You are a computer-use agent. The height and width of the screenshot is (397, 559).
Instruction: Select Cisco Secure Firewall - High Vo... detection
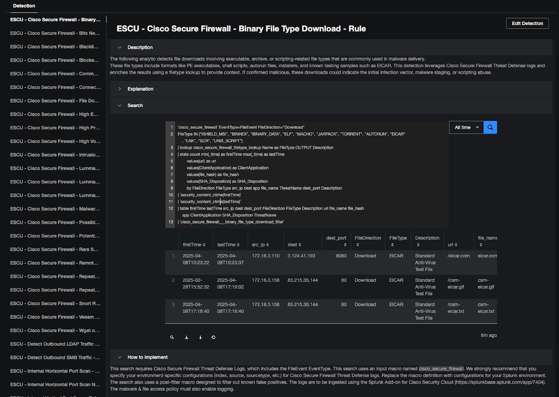coord(55,141)
